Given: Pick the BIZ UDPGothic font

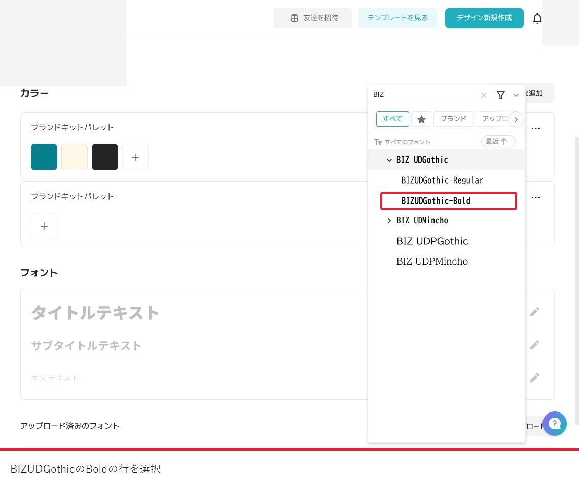Looking at the screenshot, I should pos(447,241).
